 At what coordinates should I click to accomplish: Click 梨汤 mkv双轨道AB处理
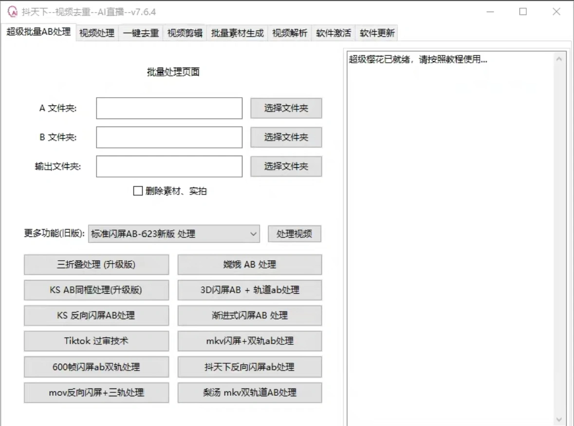click(250, 392)
